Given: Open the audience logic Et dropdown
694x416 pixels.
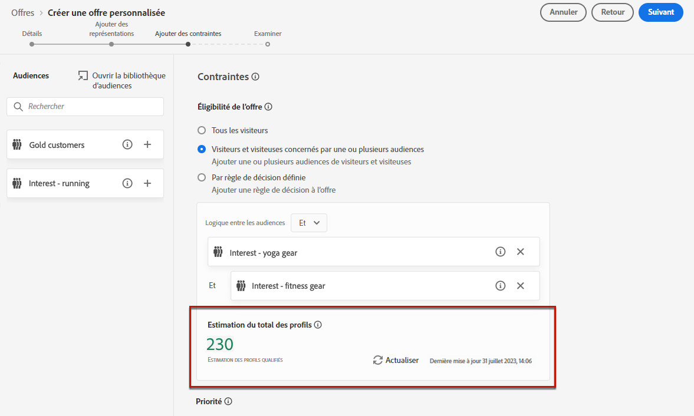Looking at the screenshot, I should 309,223.
